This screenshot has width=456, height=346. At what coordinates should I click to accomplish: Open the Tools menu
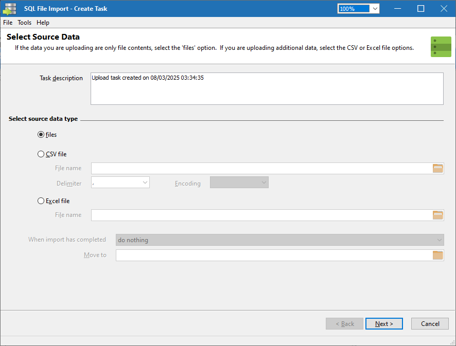pyautogui.click(x=25, y=23)
